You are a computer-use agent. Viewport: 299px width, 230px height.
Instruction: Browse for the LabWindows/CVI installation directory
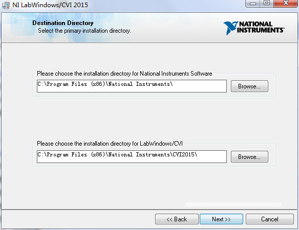coord(249,157)
